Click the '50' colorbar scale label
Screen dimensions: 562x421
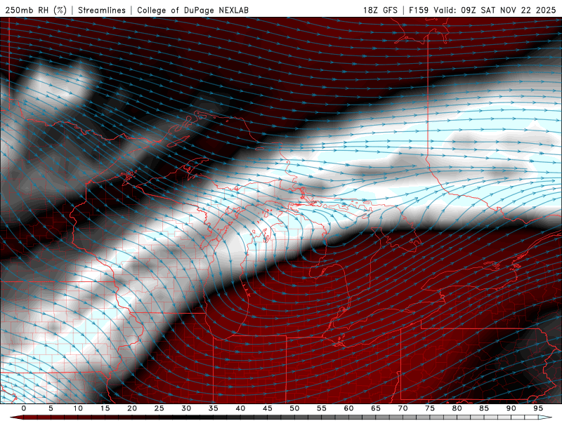click(x=294, y=408)
